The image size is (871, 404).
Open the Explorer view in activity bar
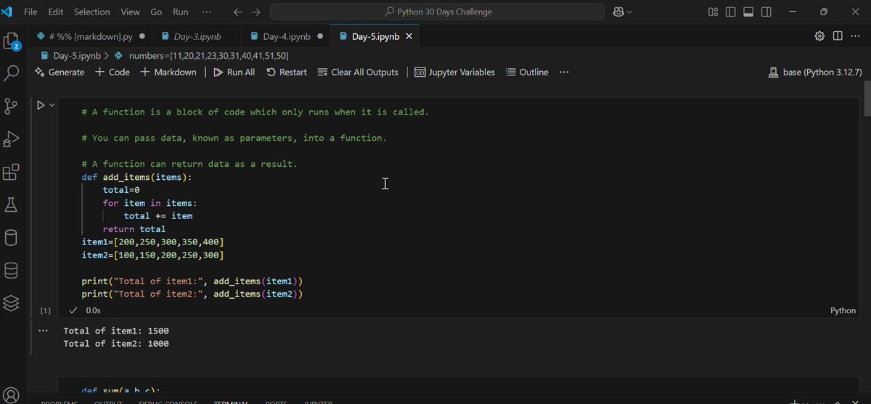12,41
